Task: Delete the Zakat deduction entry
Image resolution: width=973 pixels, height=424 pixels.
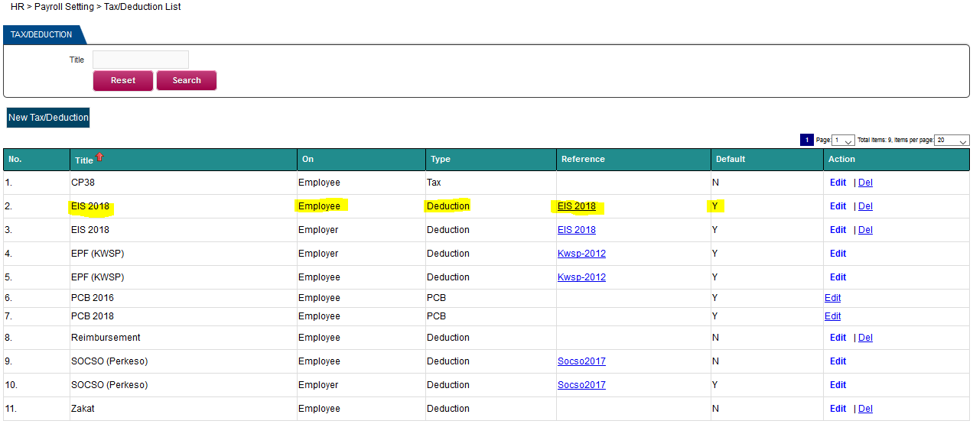Action: click(865, 409)
